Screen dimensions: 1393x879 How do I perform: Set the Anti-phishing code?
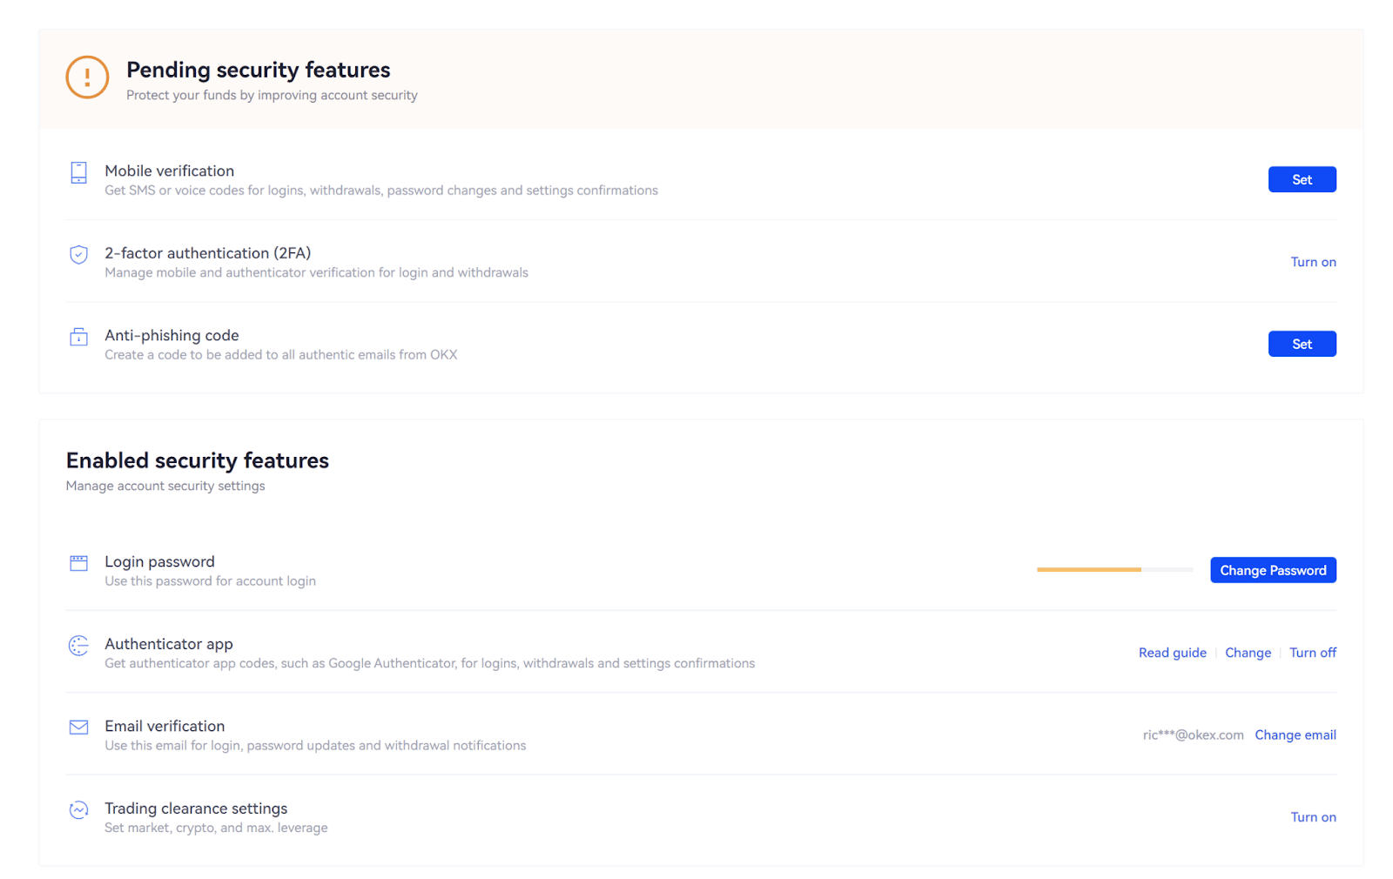tap(1302, 344)
